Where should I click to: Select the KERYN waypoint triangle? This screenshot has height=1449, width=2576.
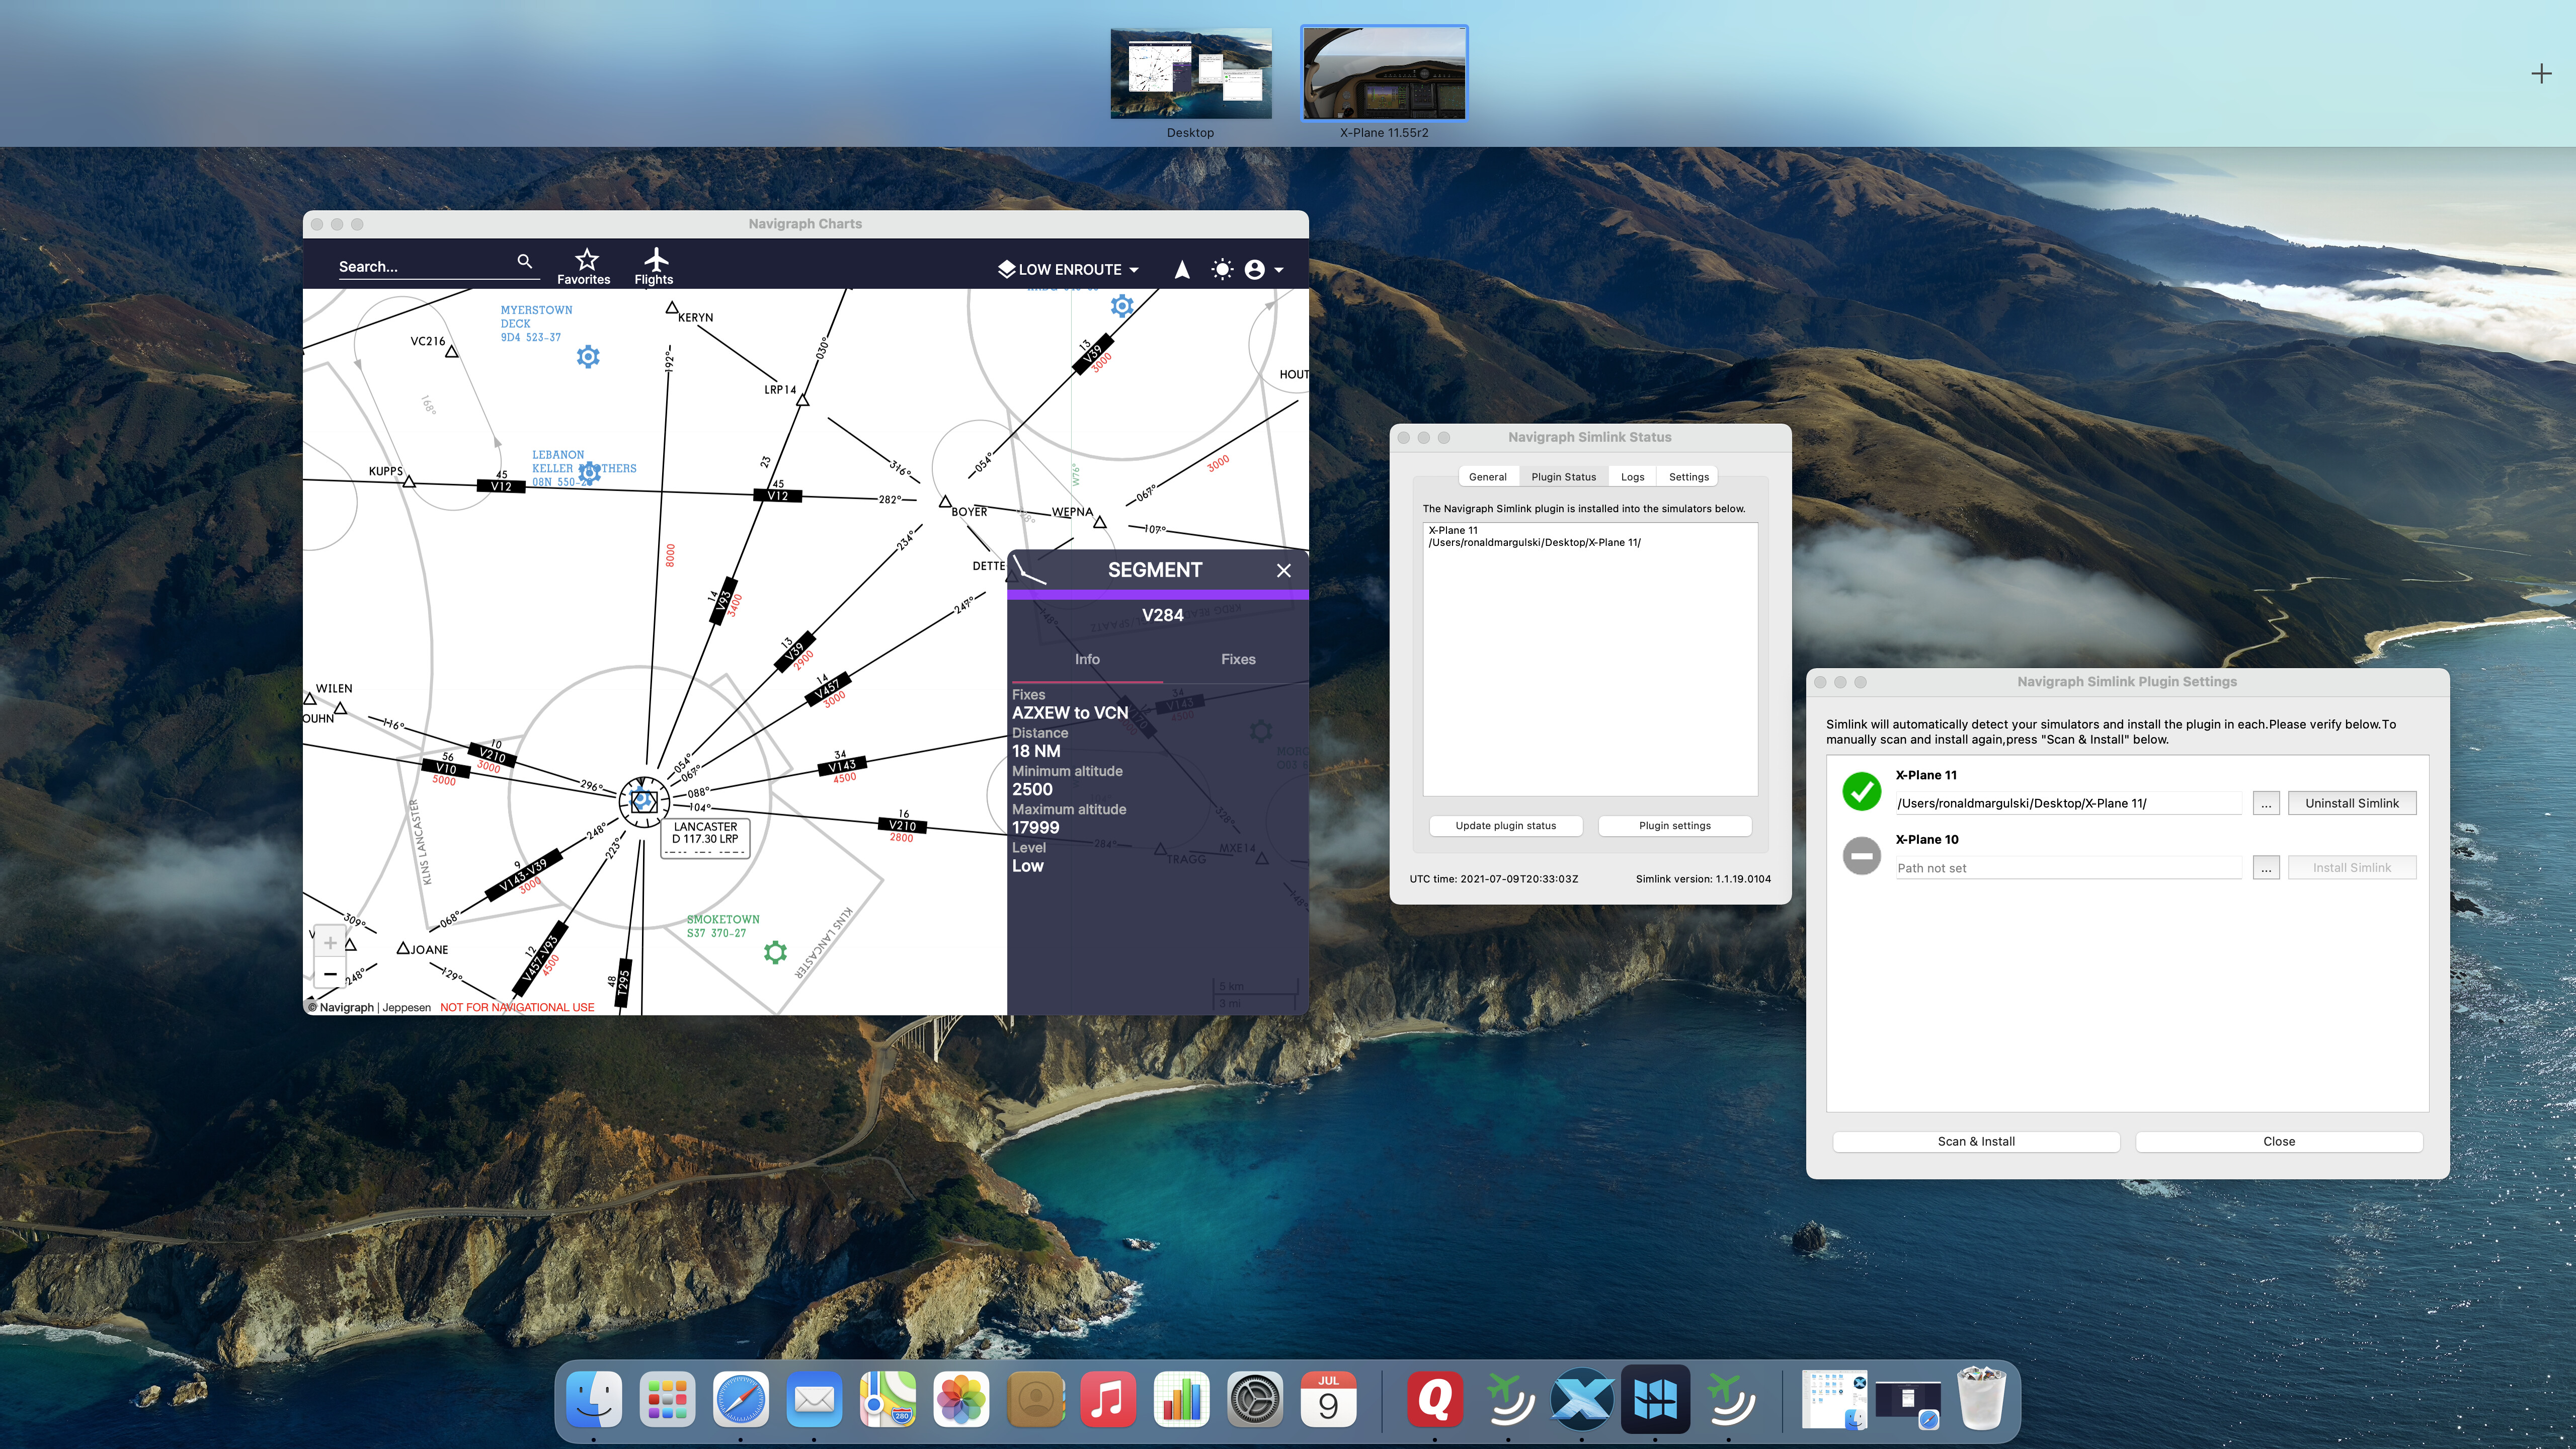click(672, 308)
